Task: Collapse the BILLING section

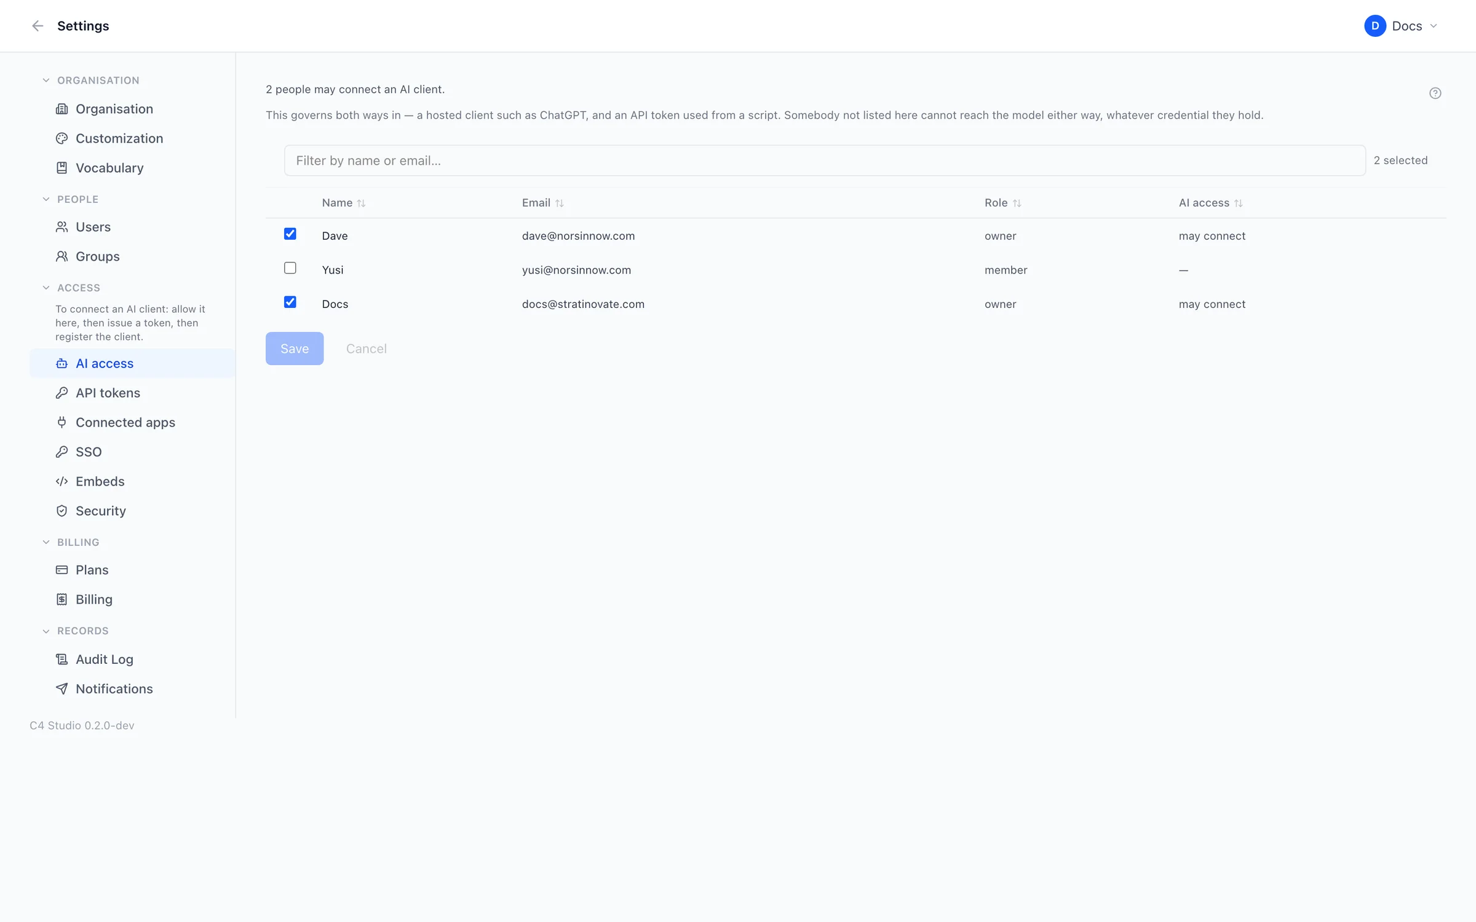Action: pos(46,542)
